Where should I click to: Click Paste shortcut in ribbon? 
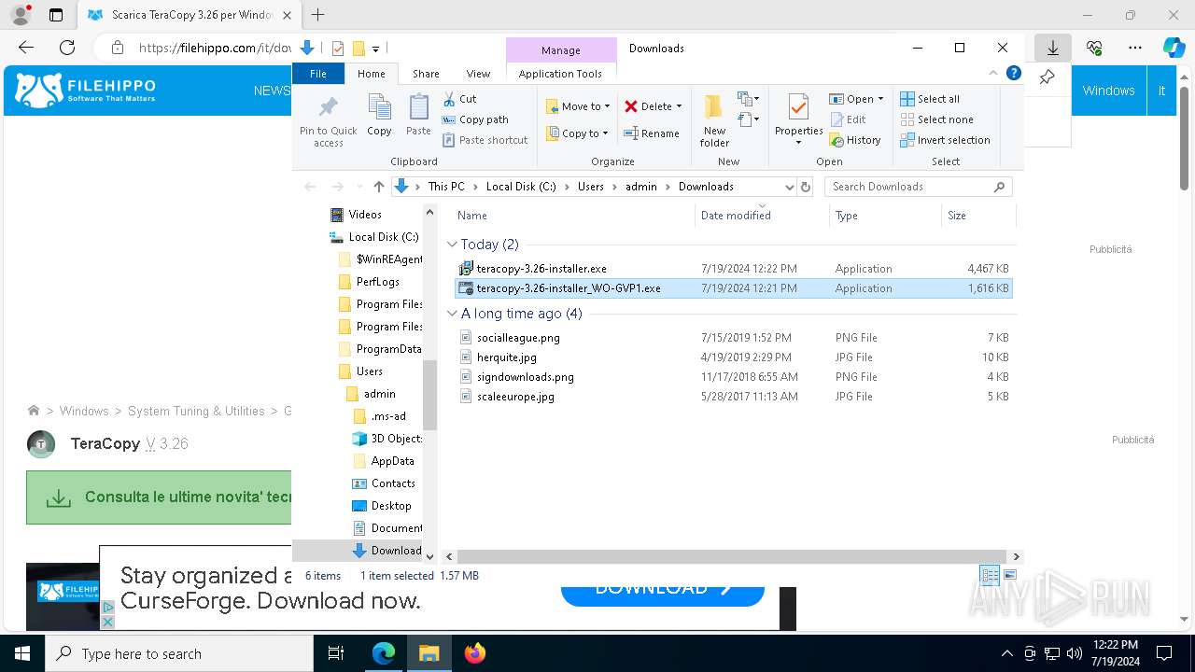click(485, 140)
